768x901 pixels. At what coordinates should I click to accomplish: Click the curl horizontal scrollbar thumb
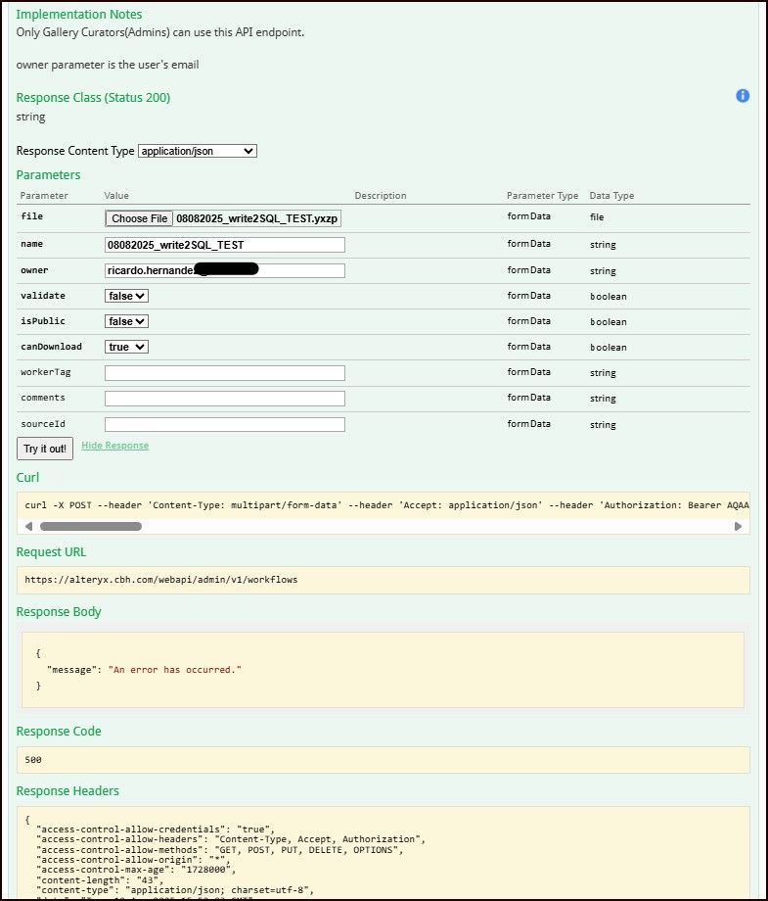pos(91,526)
